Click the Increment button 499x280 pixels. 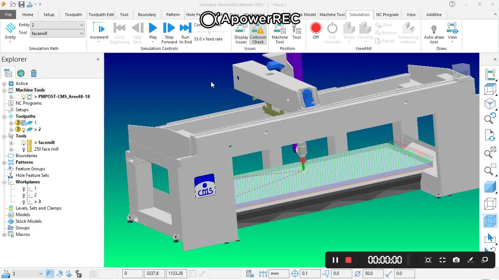(99, 33)
